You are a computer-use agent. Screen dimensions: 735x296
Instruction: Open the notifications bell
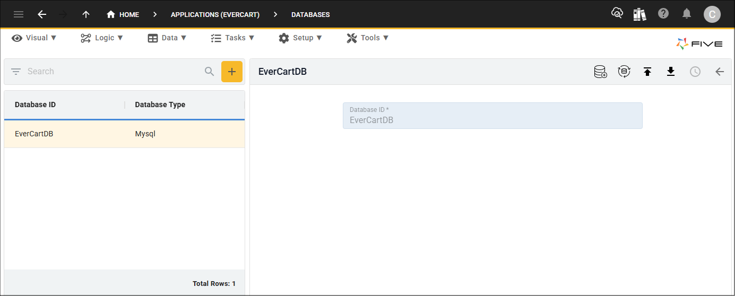click(687, 14)
